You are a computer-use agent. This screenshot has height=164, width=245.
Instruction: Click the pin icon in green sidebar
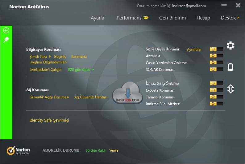click(6, 40)
